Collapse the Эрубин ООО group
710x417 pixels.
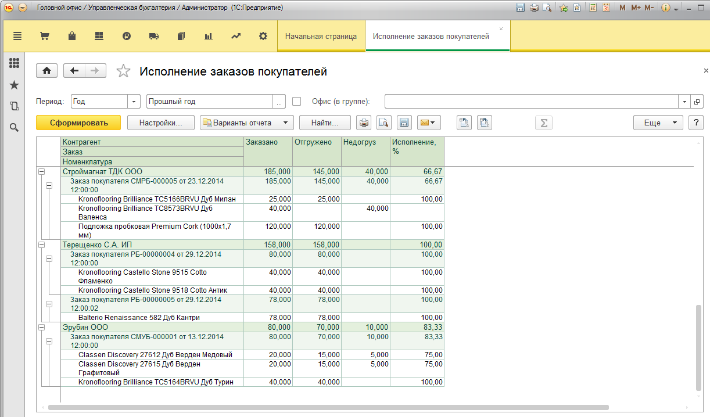(41, 328)
